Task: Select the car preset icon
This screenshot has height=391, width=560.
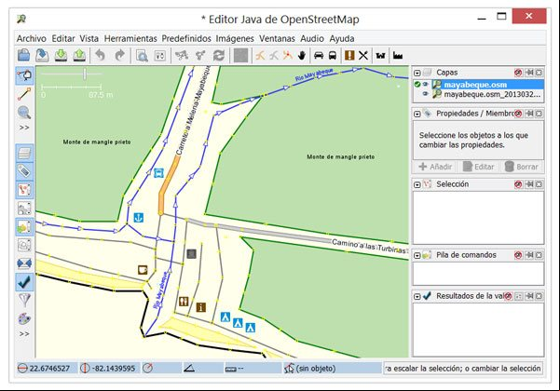Action: [x=319, y=56]
